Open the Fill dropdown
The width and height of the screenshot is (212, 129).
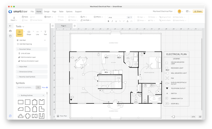click(83, 17)
